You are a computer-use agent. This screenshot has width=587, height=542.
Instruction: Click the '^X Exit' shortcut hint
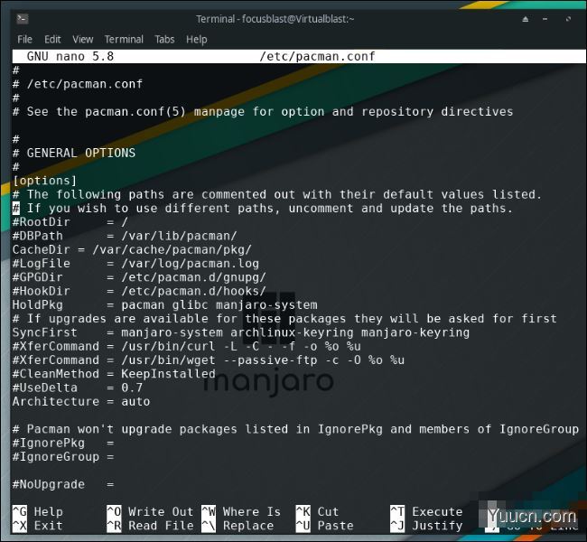pos(38,526)
